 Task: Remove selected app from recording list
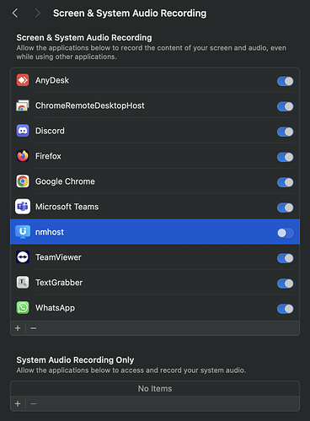pyautogui.click(x=34, y=328)
